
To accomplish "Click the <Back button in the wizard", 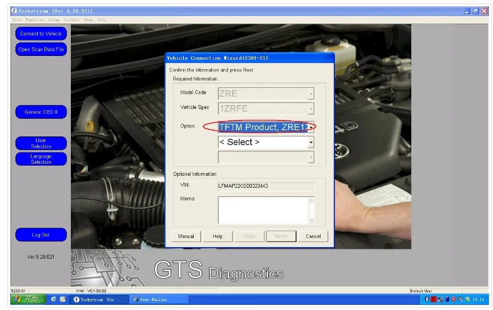I will tap(250, 236).
